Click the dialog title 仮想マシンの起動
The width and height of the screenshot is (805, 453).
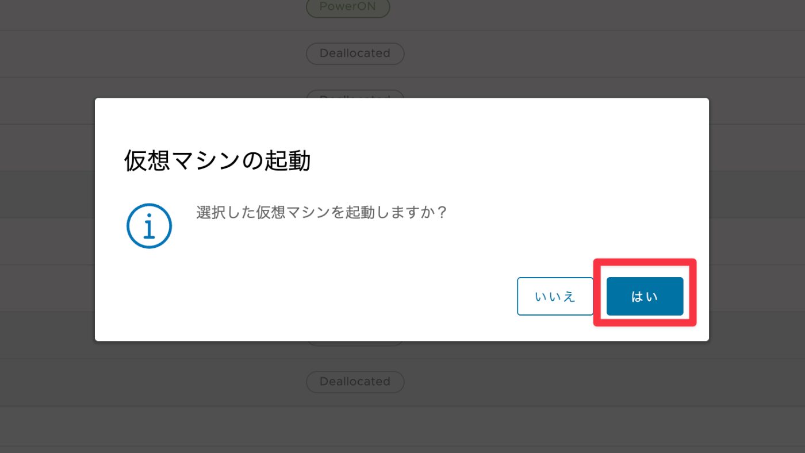tap(217, 162)
